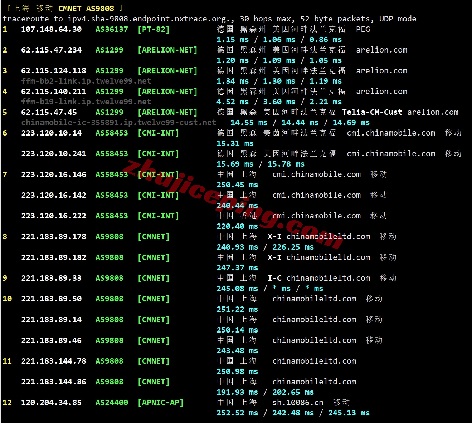472x423 pixels.
Task: Select the IP 221.183.89.46
Action: [51, 340]
